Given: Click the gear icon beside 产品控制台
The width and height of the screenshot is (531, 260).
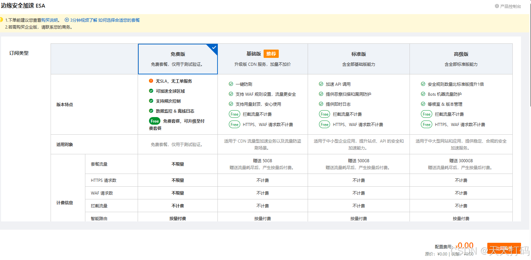Looking at the screenshot, I should pos(497,6).
